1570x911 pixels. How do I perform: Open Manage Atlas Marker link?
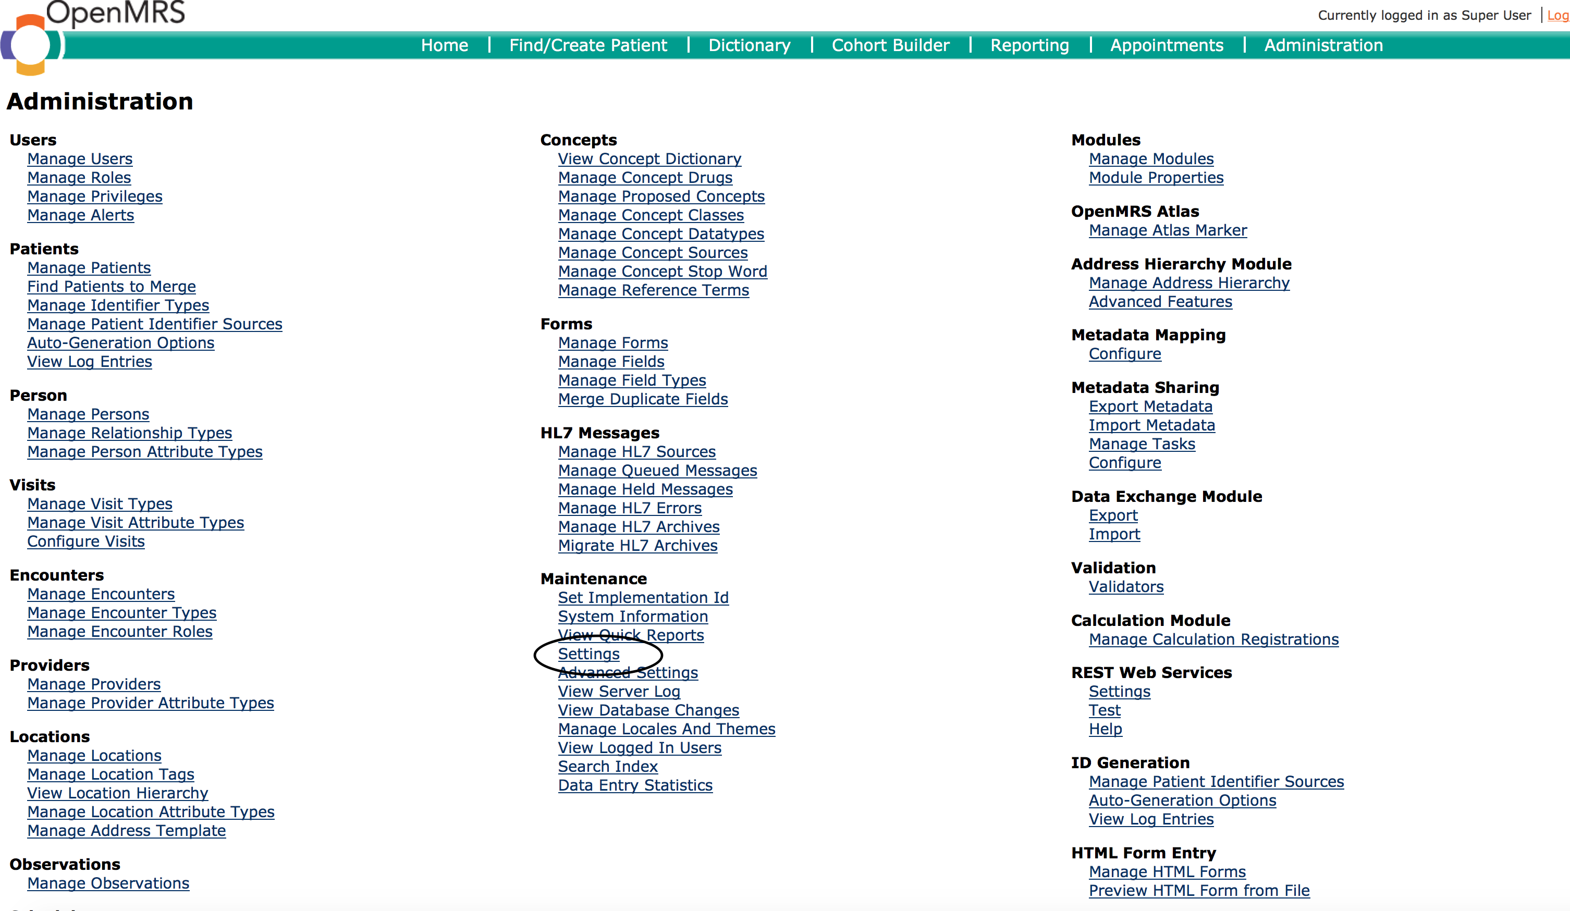pos(1168,230)
